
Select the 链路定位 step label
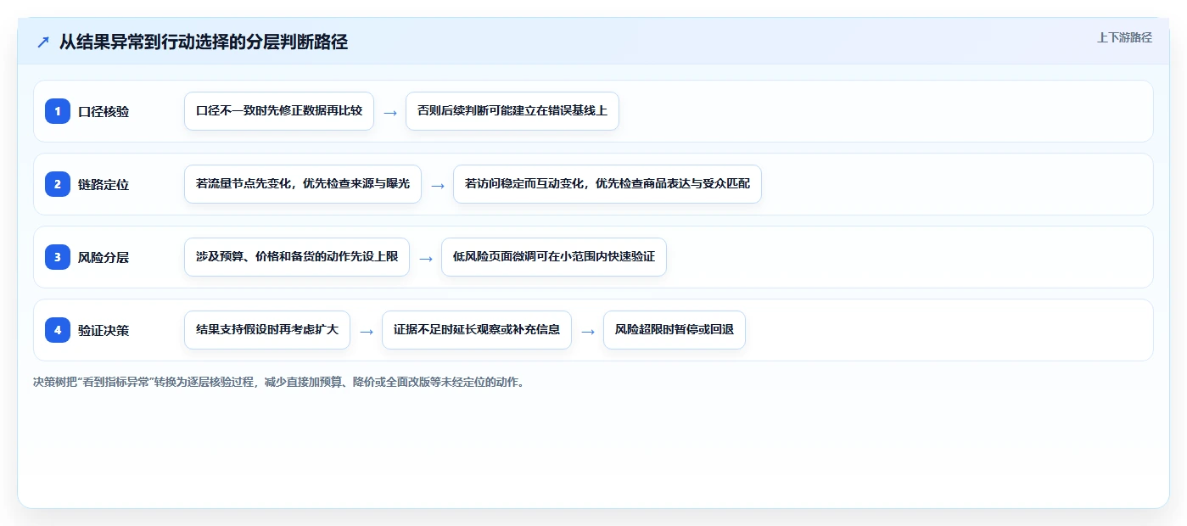104,184
